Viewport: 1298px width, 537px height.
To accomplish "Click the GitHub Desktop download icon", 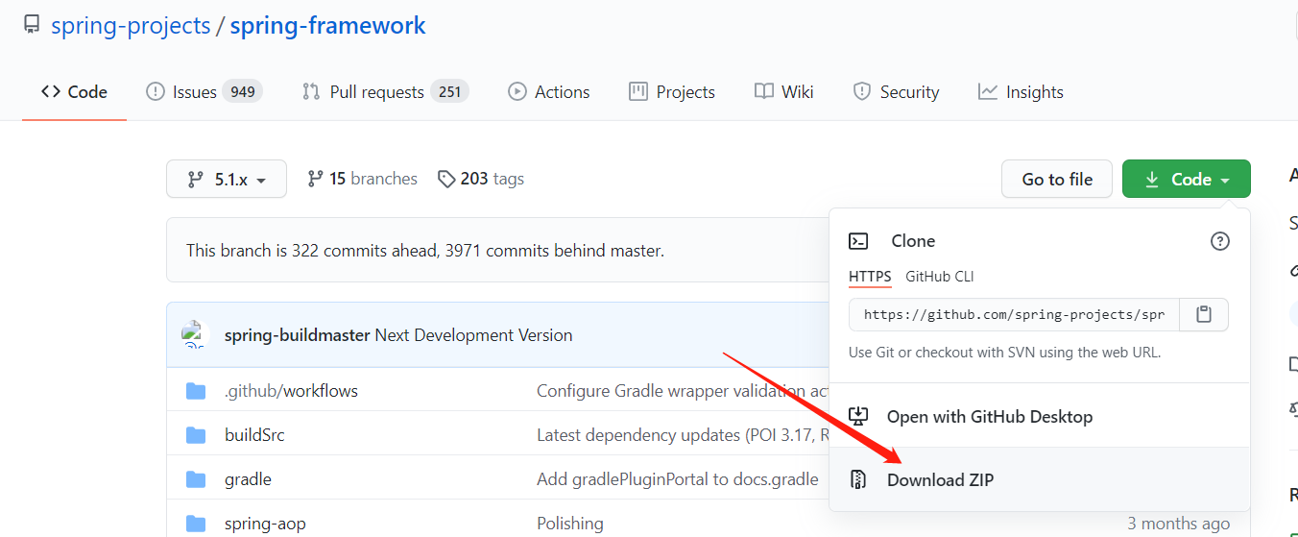I will [858, 417].
